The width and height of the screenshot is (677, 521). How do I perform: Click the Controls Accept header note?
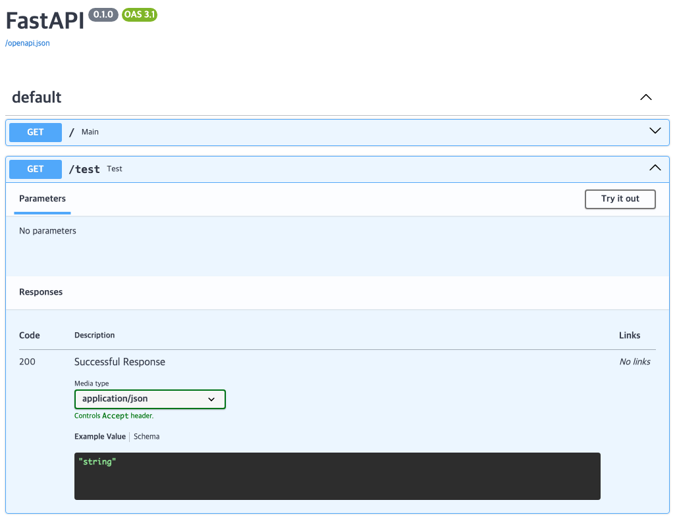[x=114, y=416]
